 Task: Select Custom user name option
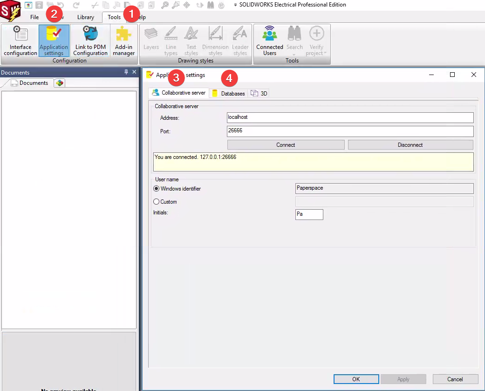click(156, 202)
